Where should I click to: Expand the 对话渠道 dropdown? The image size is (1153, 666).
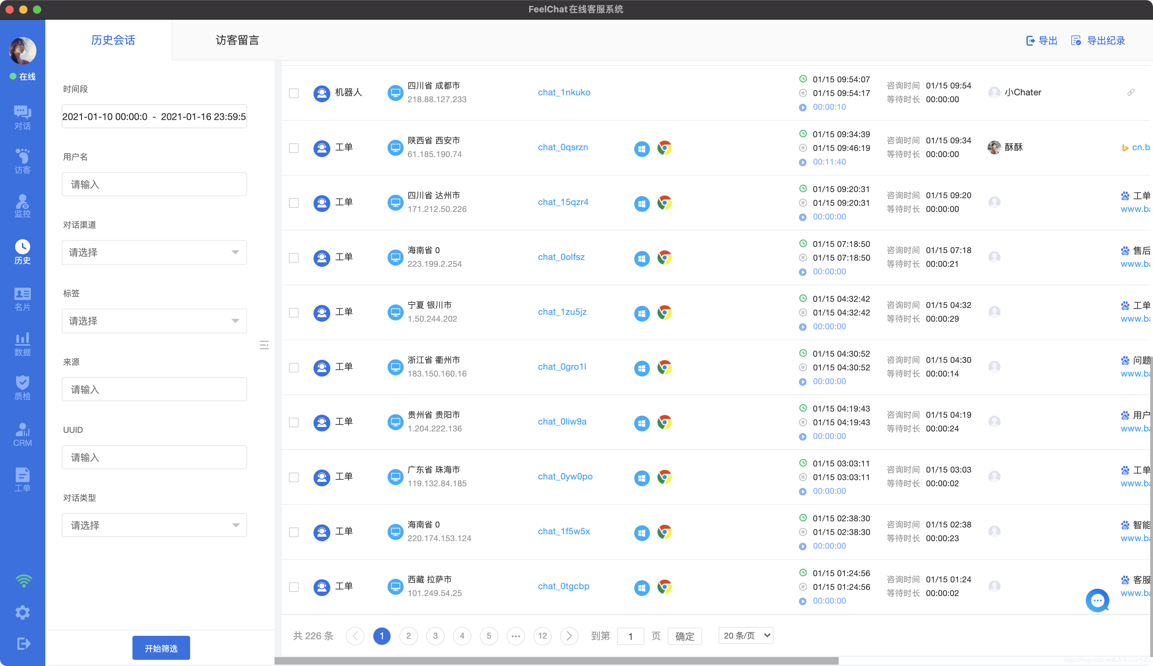pyautogui.click(x=154, y=252)
